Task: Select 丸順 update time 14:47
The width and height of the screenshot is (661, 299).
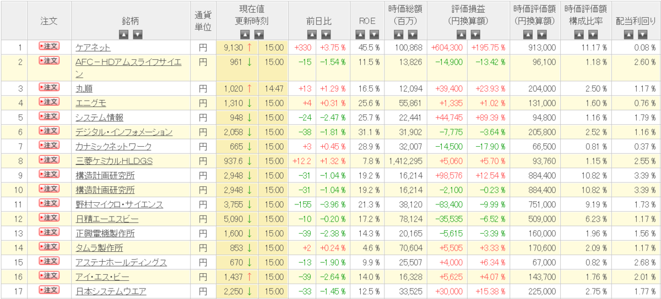Action: pyautogui.click(x=274, y=88)
